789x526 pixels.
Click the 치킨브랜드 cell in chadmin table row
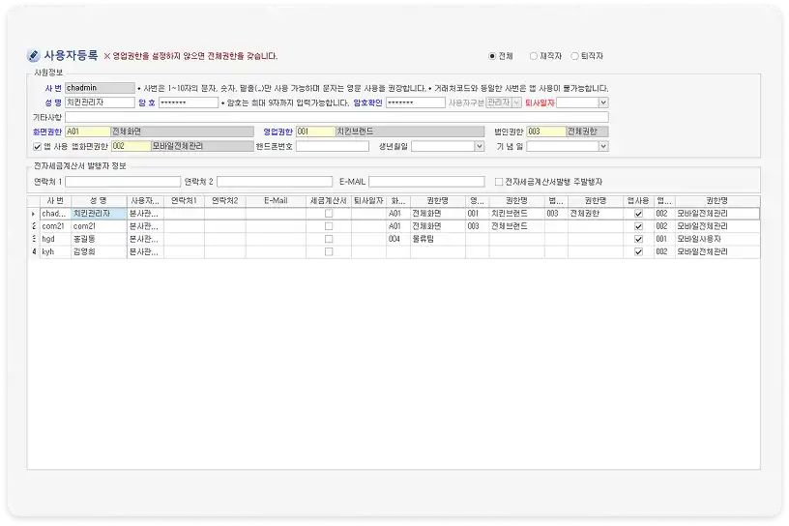click(x=516, y=214)
